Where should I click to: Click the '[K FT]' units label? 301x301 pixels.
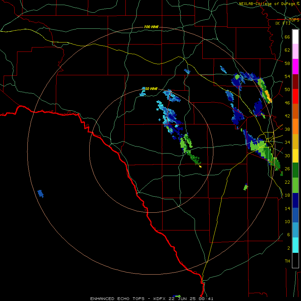click(283, 23)
